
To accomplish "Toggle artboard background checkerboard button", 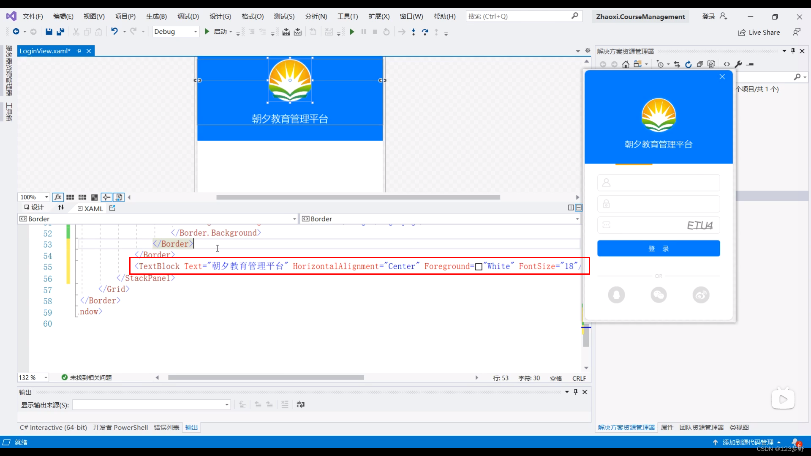I will tap(94, 197).
